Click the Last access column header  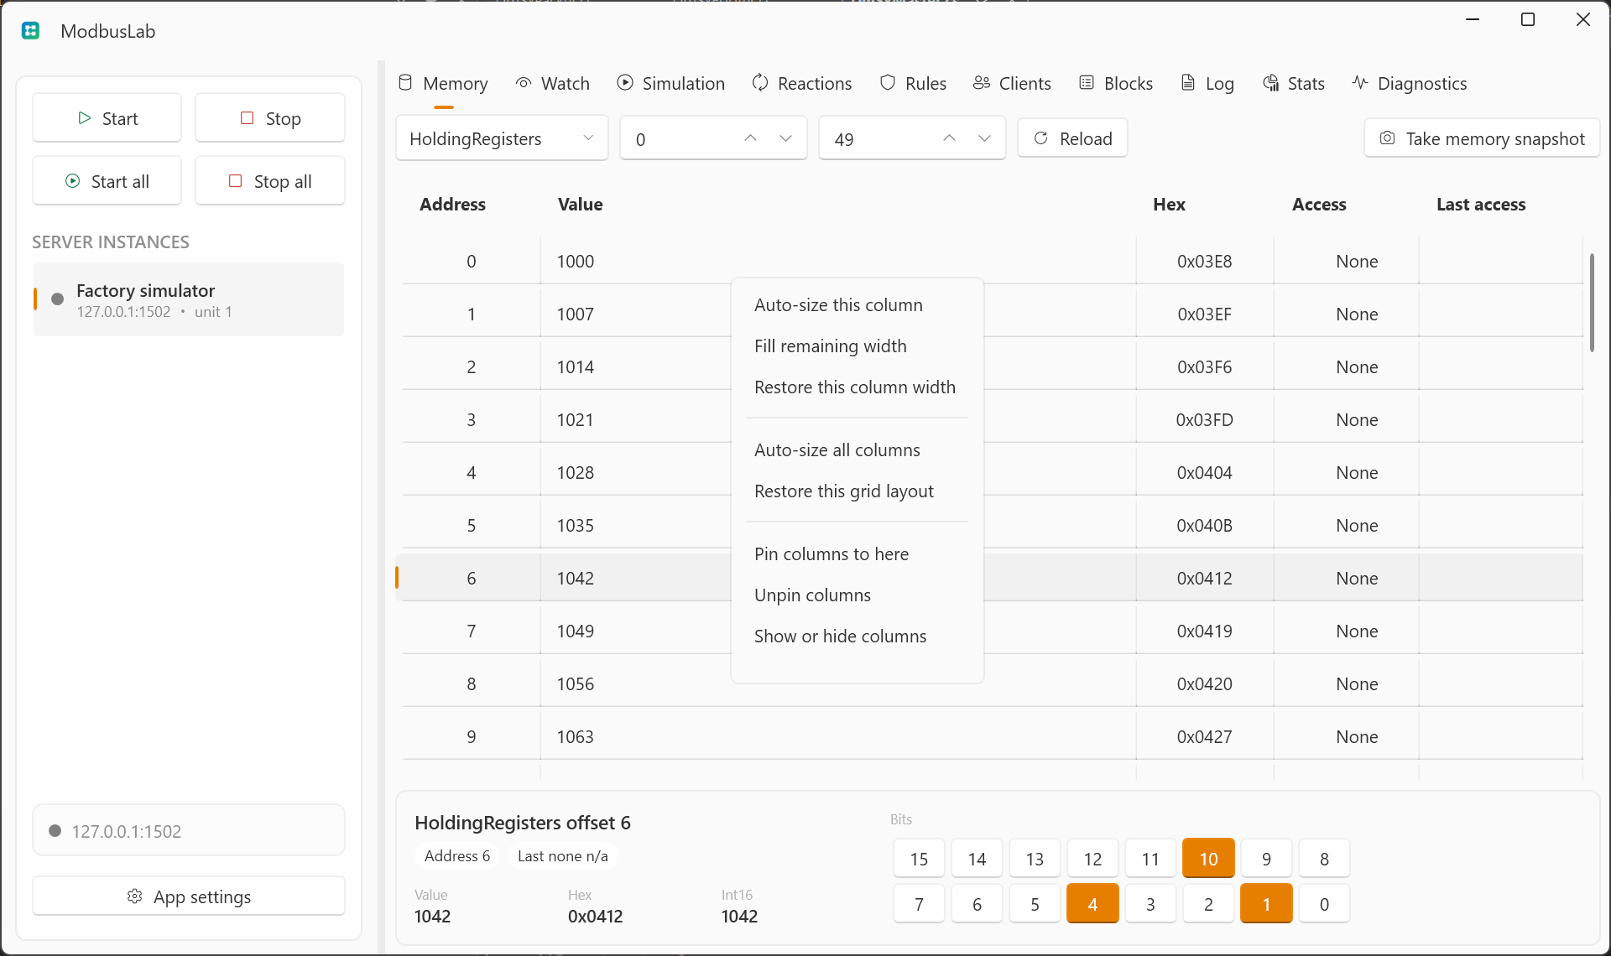coord(1481,205)
